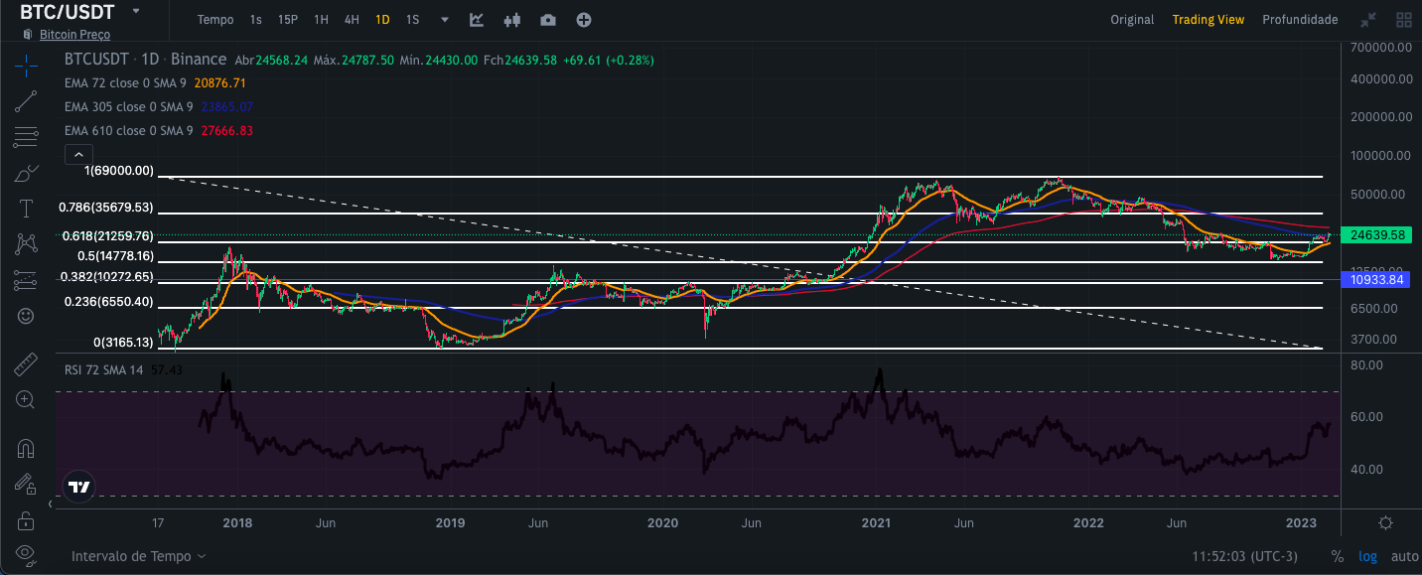
Task: Select the crosshair cursor tool
Action: click(26, 67)
